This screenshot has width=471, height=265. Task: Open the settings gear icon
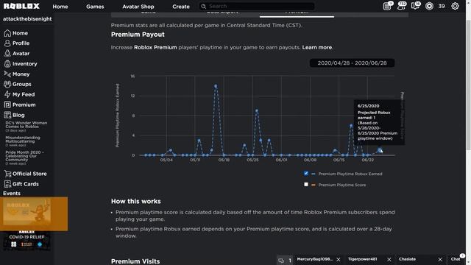[x=455, y=6]
